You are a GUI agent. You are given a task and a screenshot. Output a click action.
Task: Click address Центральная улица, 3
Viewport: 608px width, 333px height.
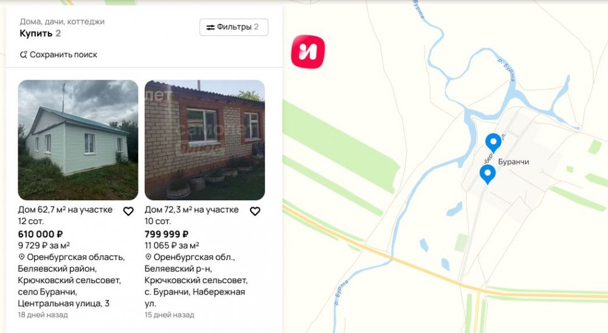tap(64, 304)
